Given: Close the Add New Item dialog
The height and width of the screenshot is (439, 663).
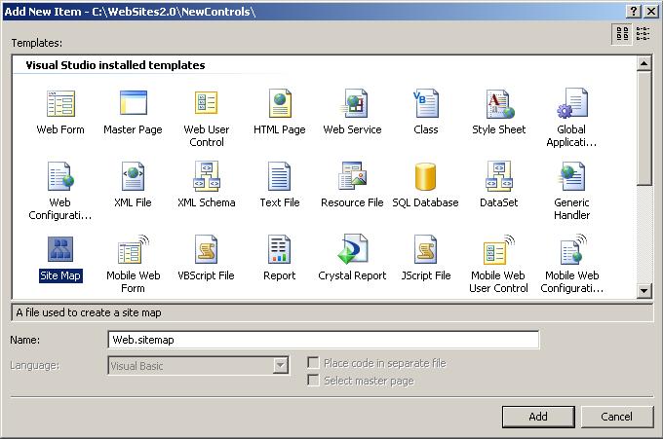Looking at the screenshot, I should point(651,12).
